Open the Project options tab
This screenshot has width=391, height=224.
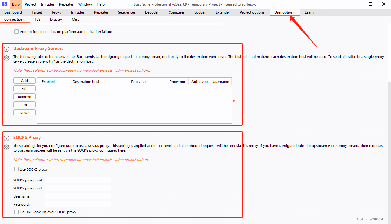tap(252, 12)
